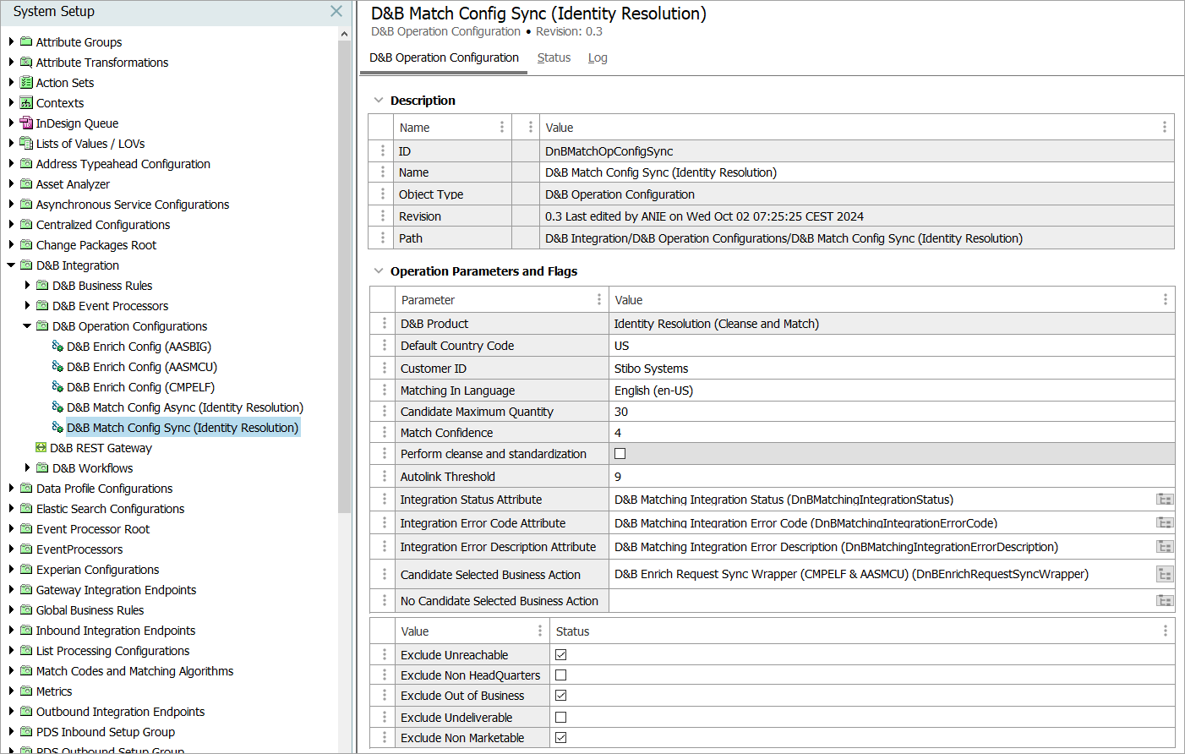Open Name column options menu in Description table

click(x=502, y=127)
